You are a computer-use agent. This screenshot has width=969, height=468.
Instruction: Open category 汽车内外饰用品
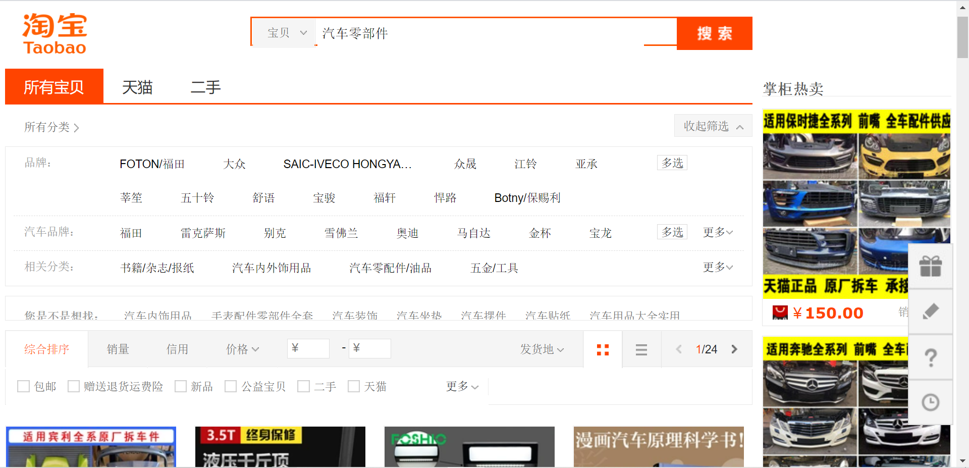272,268
